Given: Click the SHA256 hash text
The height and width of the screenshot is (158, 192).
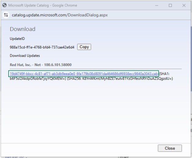Looking at the screenshot, I should (x=120, y=79).
